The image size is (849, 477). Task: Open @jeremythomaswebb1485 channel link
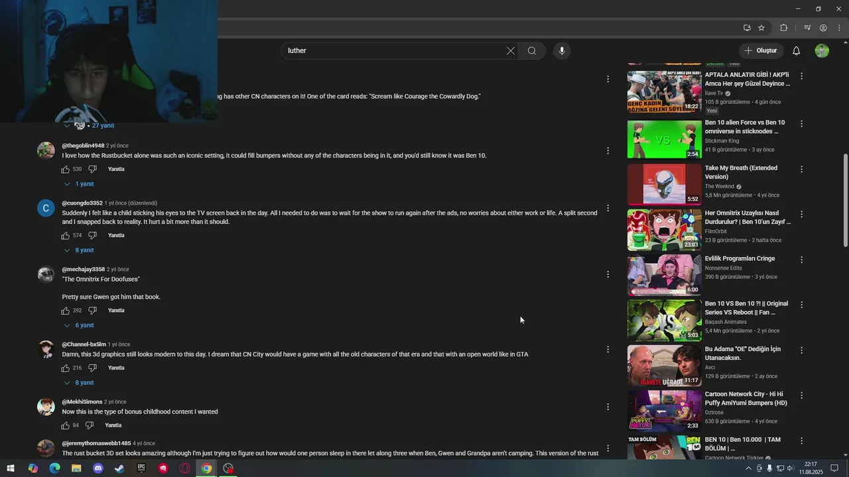96,444
